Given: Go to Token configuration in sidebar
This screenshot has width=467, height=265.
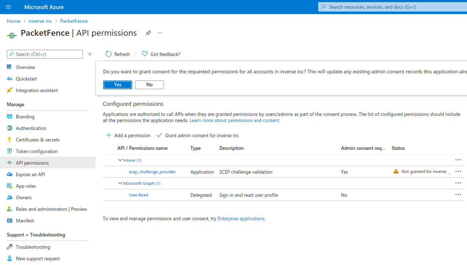Looking at the screenshot, I should point(37,151).
